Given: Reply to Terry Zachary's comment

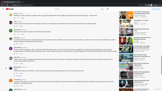Looking at the screenshot, I should 21,86.
